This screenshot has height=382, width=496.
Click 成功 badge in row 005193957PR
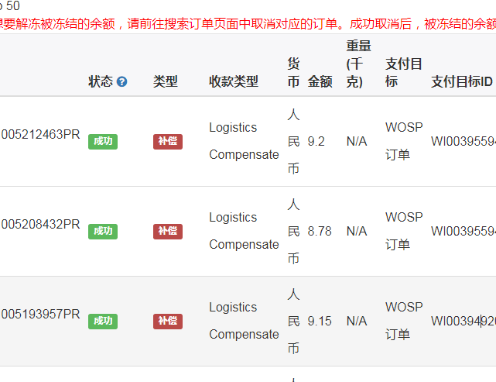(x=103, y=322)
